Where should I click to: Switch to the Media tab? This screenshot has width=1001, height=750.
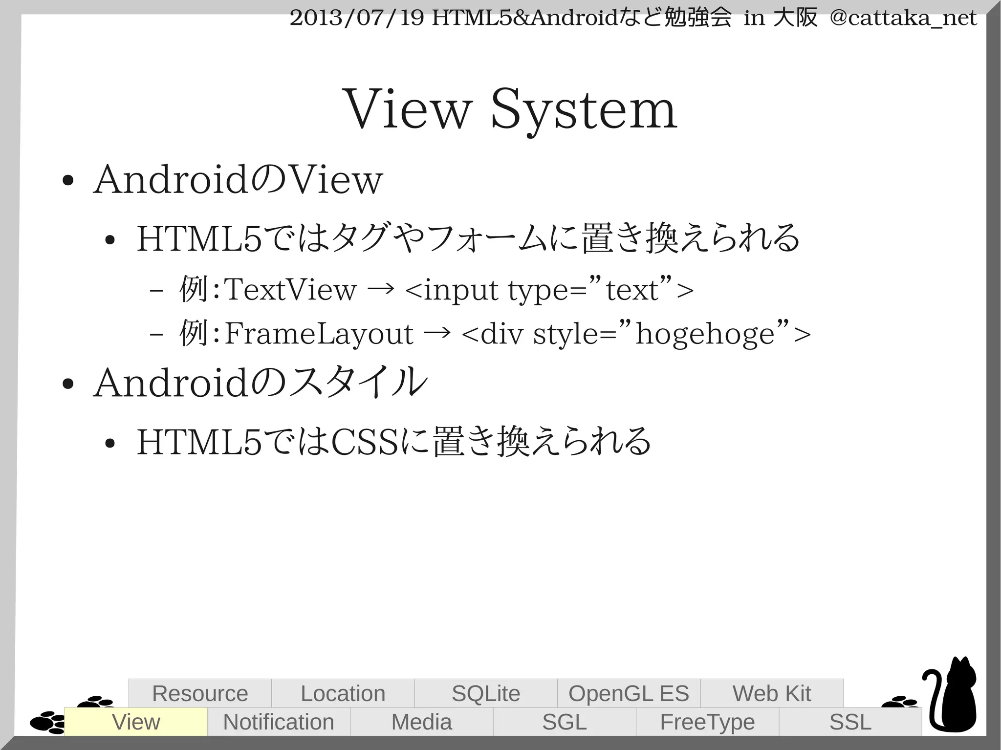click(422, 722)
